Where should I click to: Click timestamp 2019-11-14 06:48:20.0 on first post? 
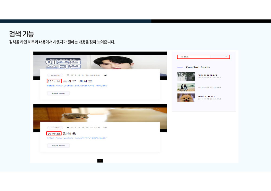click(85, 75)
